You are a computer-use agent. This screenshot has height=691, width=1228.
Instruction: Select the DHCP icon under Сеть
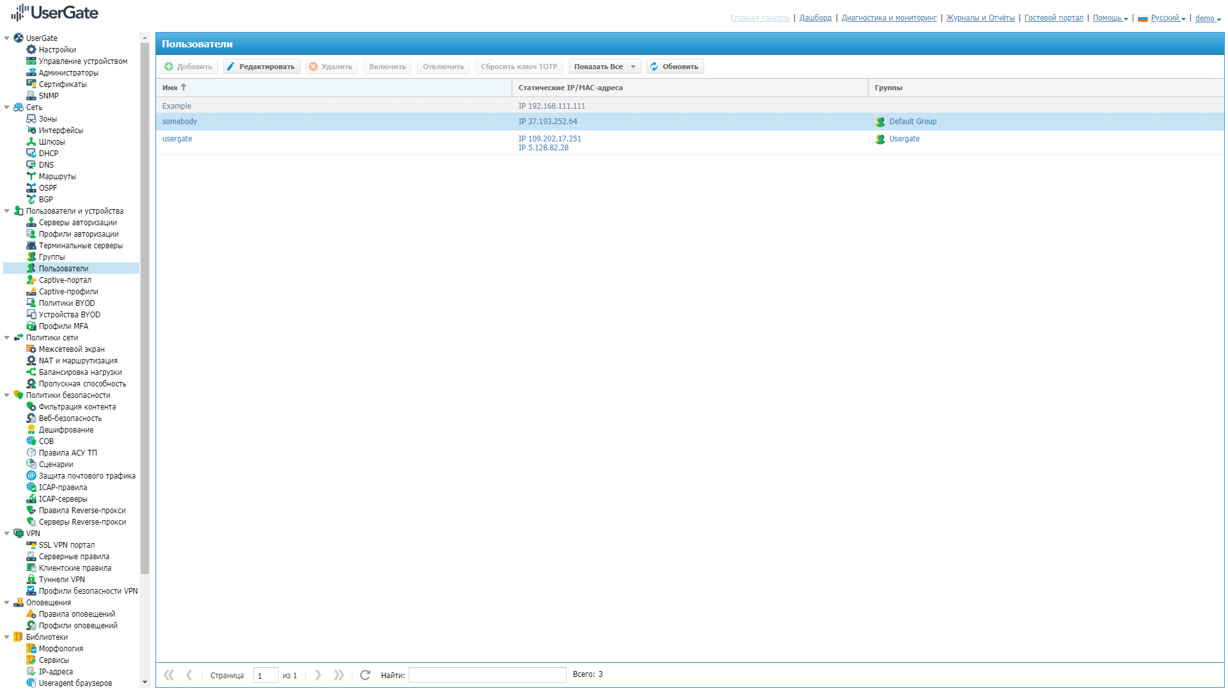coord(31,154)
